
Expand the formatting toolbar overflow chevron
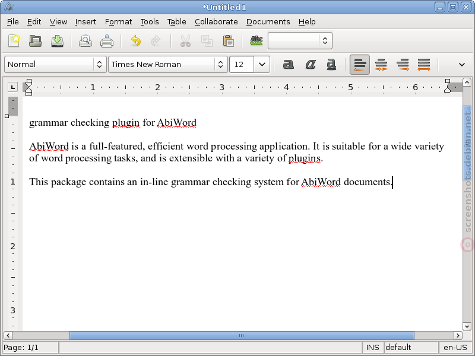[x=462, y=65]
